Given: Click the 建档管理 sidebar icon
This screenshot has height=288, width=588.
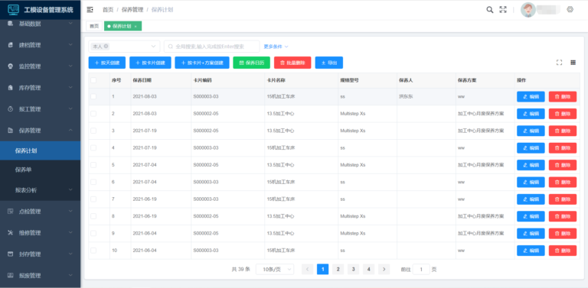Looking at the screenshot, I should 11,45.
